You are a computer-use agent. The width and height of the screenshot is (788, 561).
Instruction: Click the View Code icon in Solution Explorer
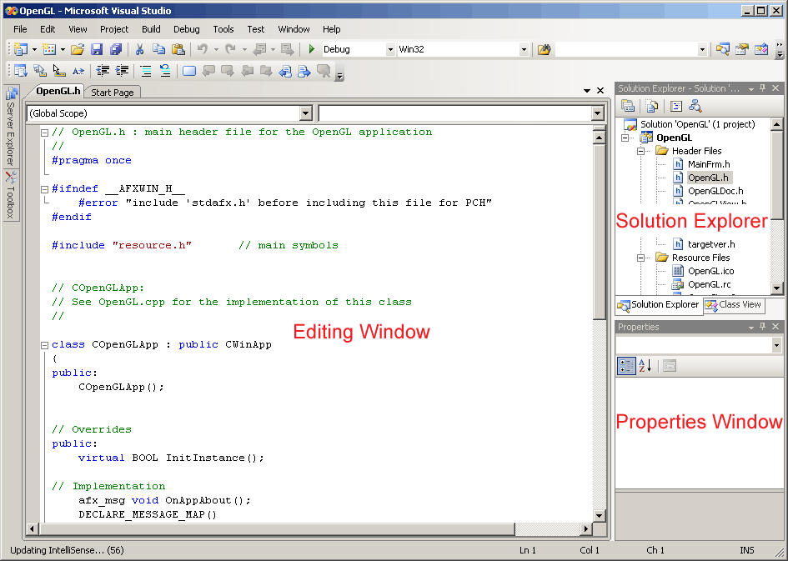point(676,106)
